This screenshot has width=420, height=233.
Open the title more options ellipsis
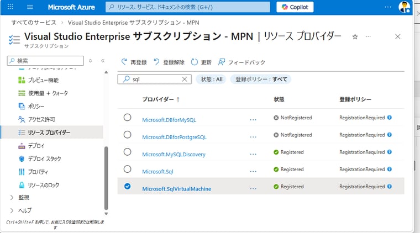[368, 36]
